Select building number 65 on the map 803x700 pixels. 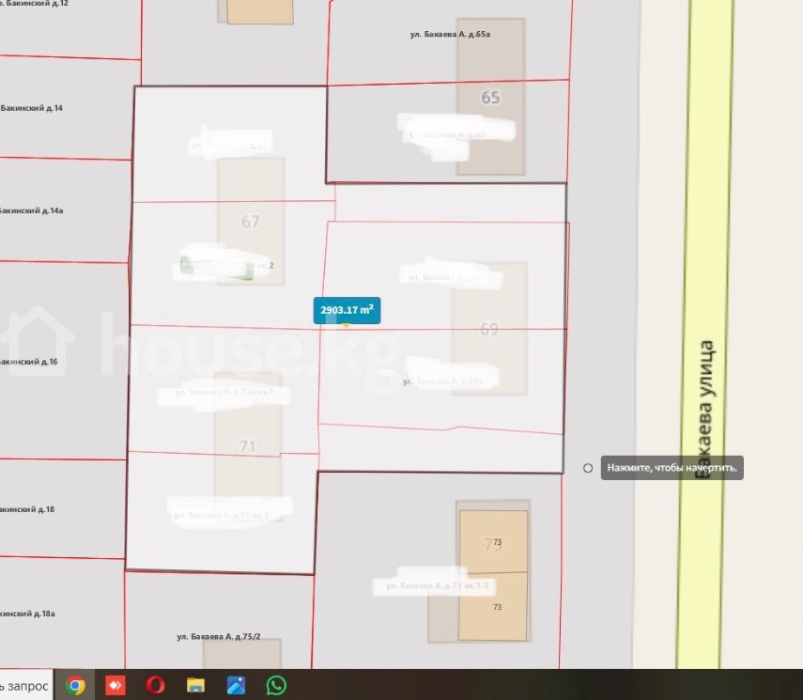point(490,98)
